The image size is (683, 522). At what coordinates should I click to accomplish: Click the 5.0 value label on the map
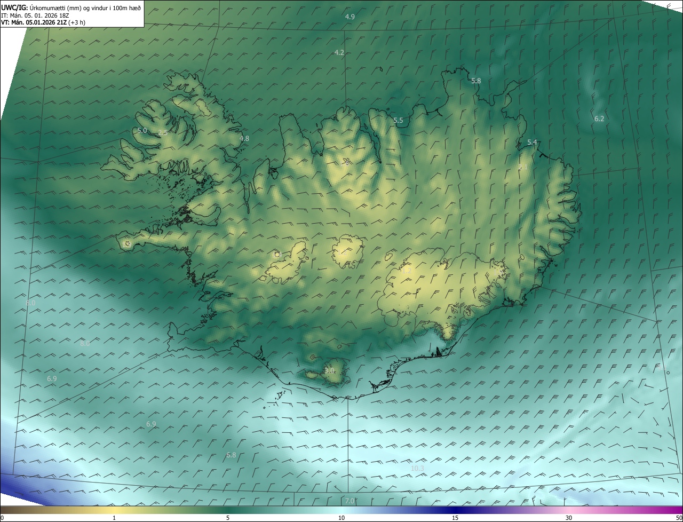[x=142, y=130]
